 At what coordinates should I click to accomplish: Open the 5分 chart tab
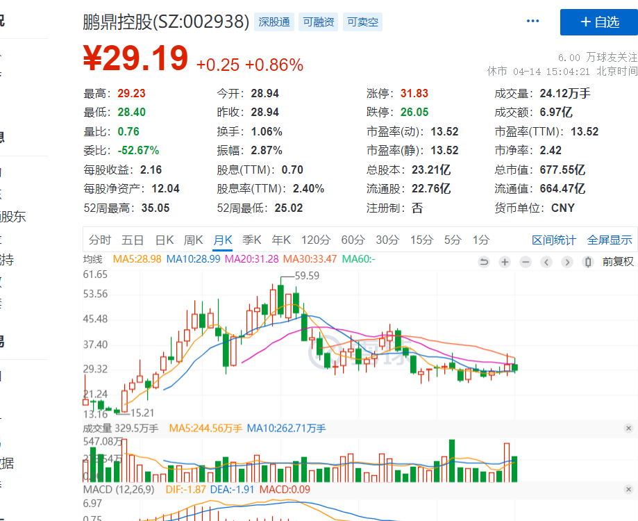(453, 240)
